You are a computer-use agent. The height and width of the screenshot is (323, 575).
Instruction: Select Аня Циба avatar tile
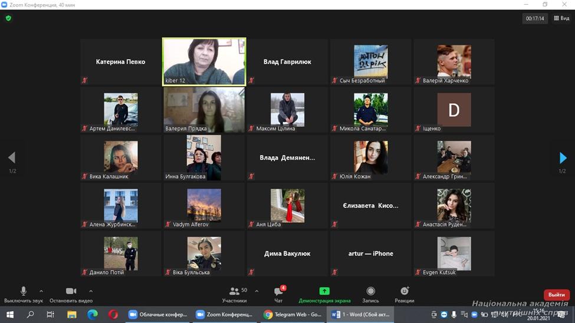pos(288,206)
